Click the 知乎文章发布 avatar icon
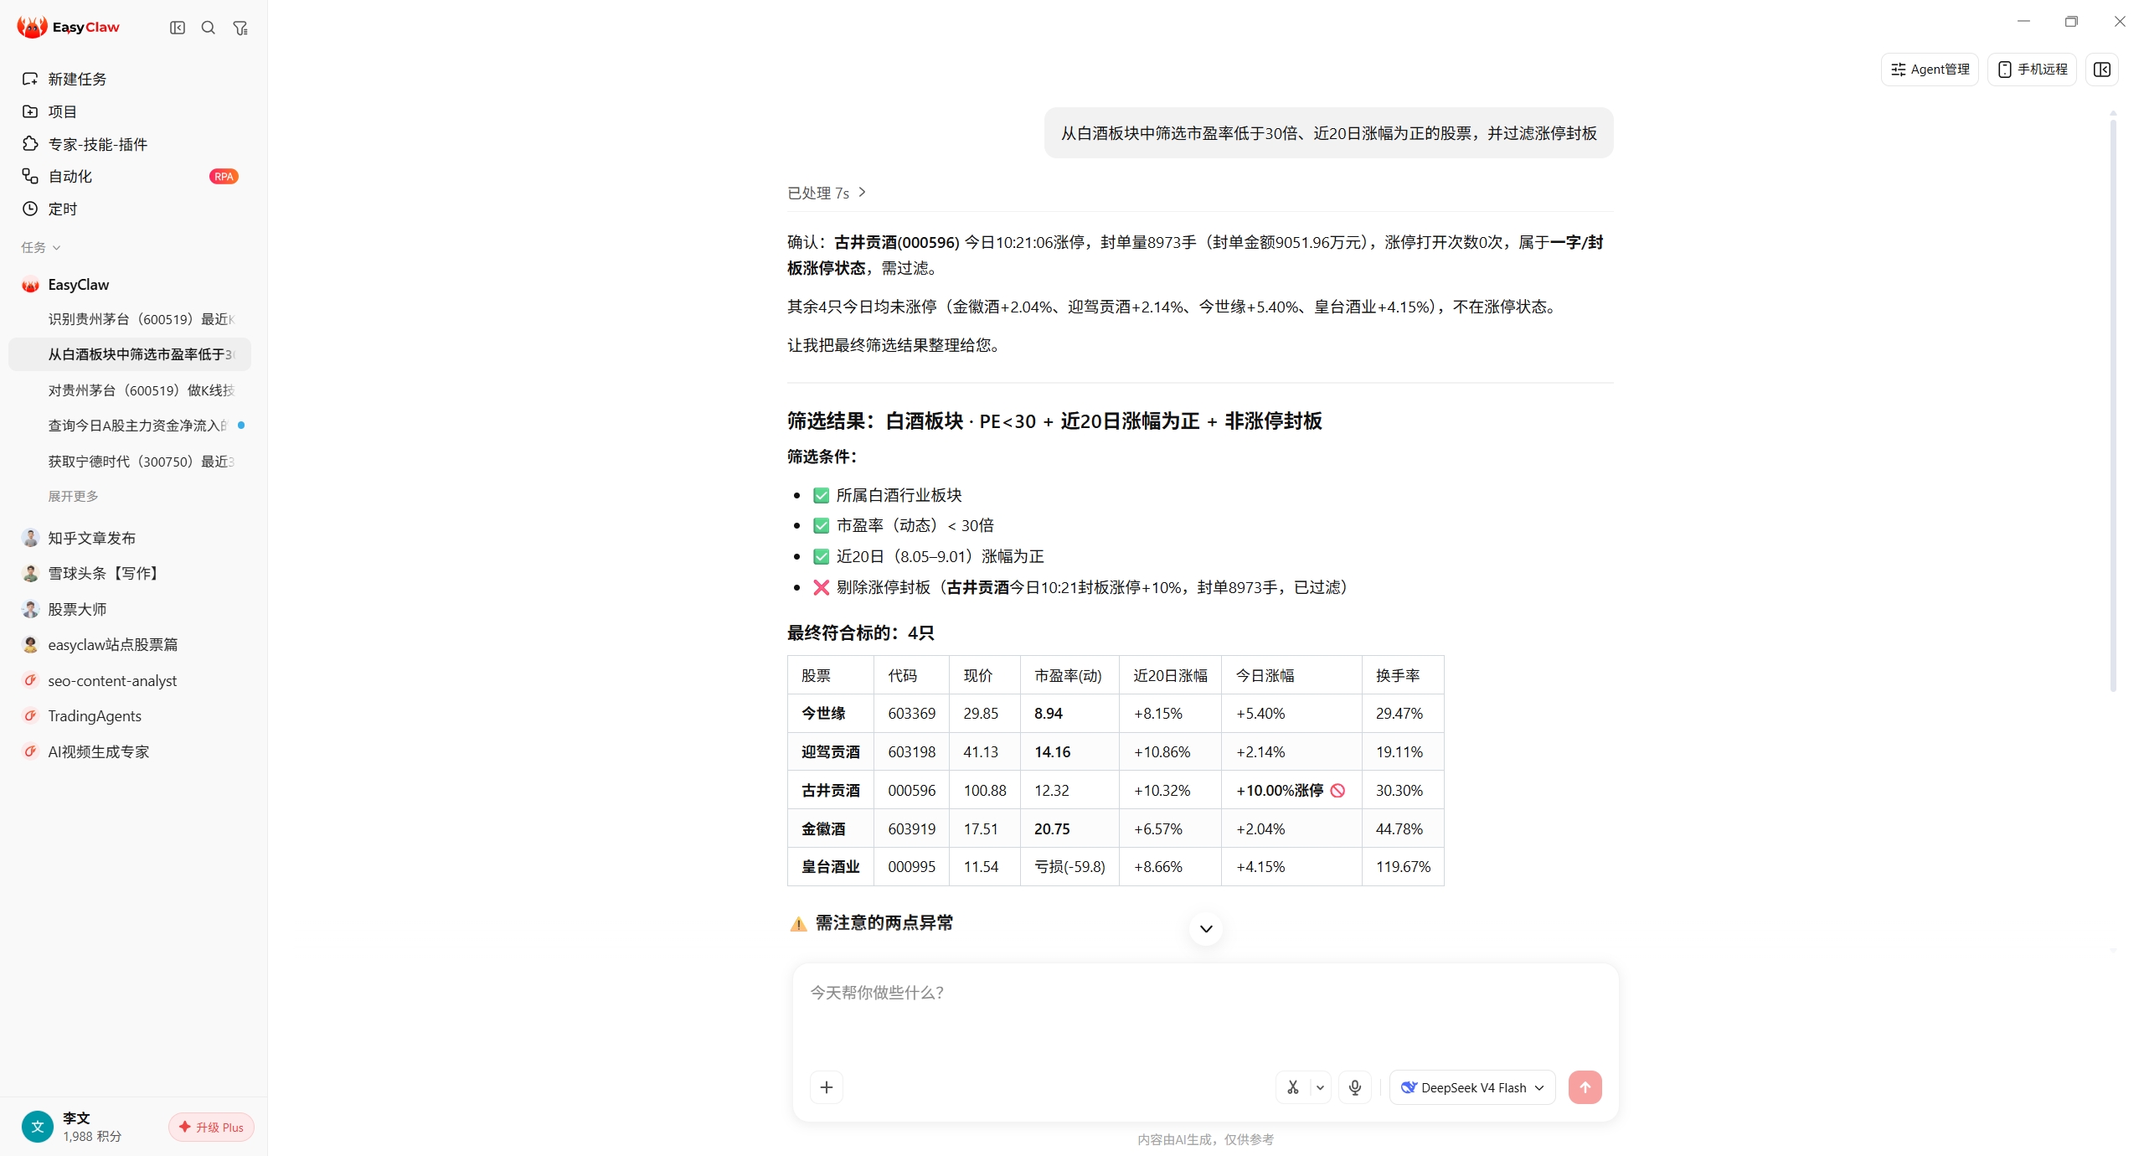The image size is (2144, 1156). coord(30,538)
